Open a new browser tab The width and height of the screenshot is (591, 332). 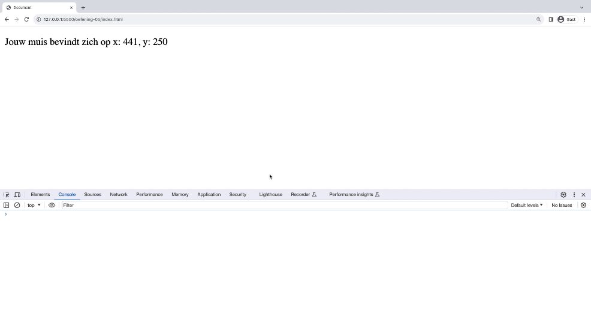point(83,8)
